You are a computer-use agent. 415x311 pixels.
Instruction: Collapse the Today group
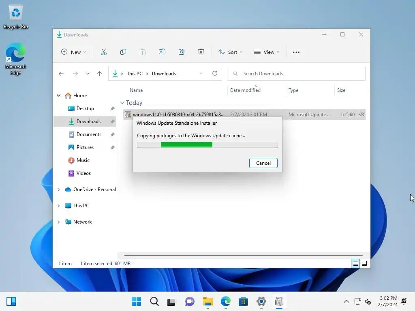point(122,102)
